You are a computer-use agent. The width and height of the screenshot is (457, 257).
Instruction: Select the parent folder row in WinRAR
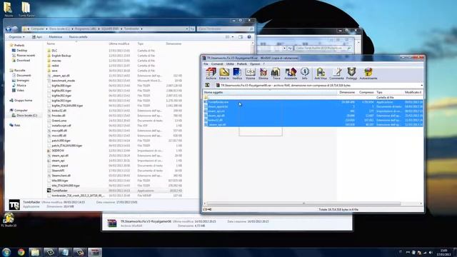pyautogui.click(x=313, y=97)
